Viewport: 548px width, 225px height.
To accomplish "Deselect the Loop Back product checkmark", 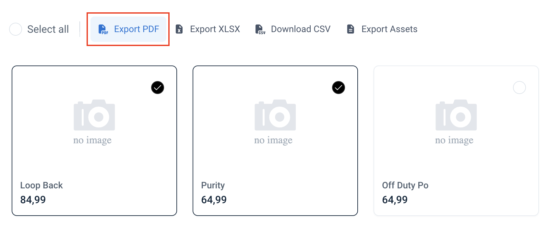I will [158, 88].
